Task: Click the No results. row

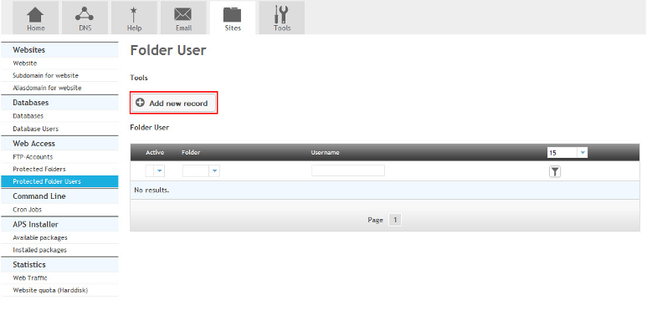Action: [384, 190]
